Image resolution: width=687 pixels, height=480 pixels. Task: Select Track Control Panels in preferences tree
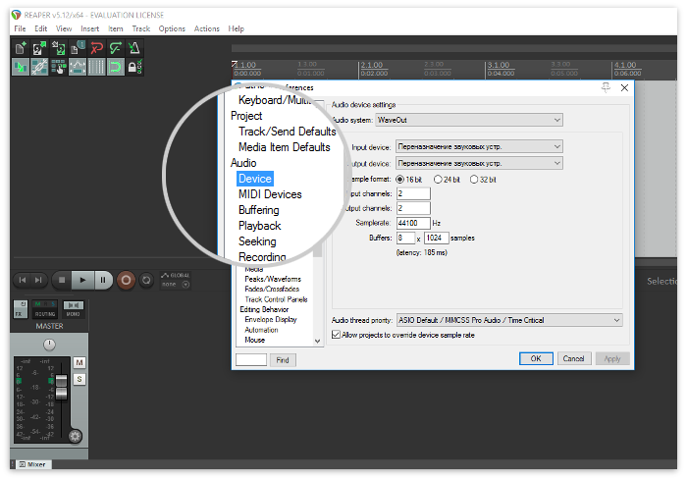(276, 299)
